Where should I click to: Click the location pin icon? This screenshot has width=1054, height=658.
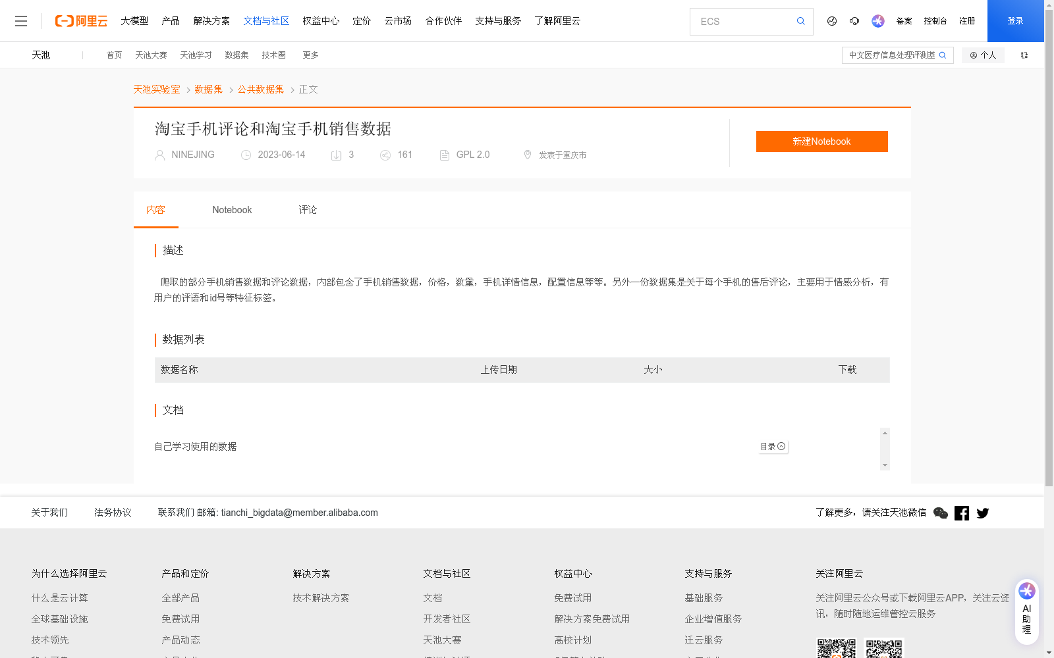point(528,155)
